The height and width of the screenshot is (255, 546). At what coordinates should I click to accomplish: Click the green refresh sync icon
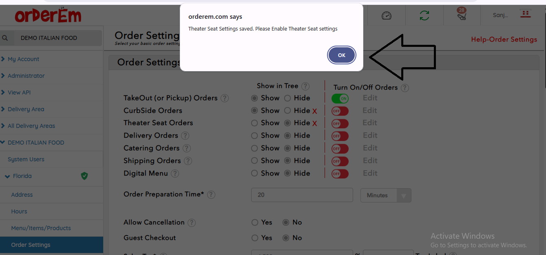point(424,15)
